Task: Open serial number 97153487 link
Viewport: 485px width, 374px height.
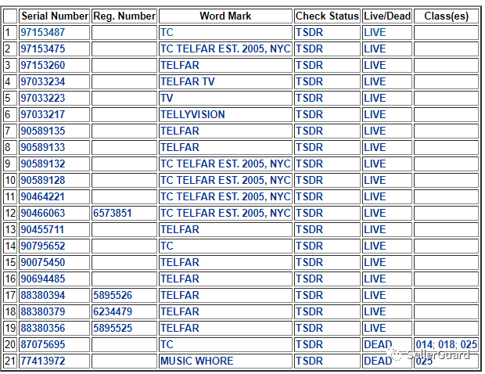Action: tap(43, 33)
